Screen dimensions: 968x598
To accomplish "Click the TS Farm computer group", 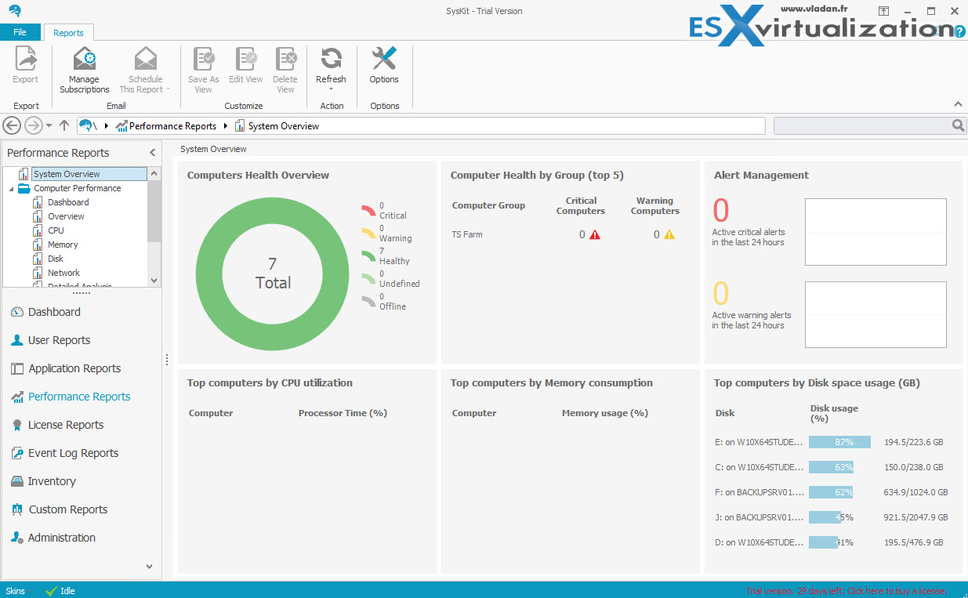I will 467,234.
